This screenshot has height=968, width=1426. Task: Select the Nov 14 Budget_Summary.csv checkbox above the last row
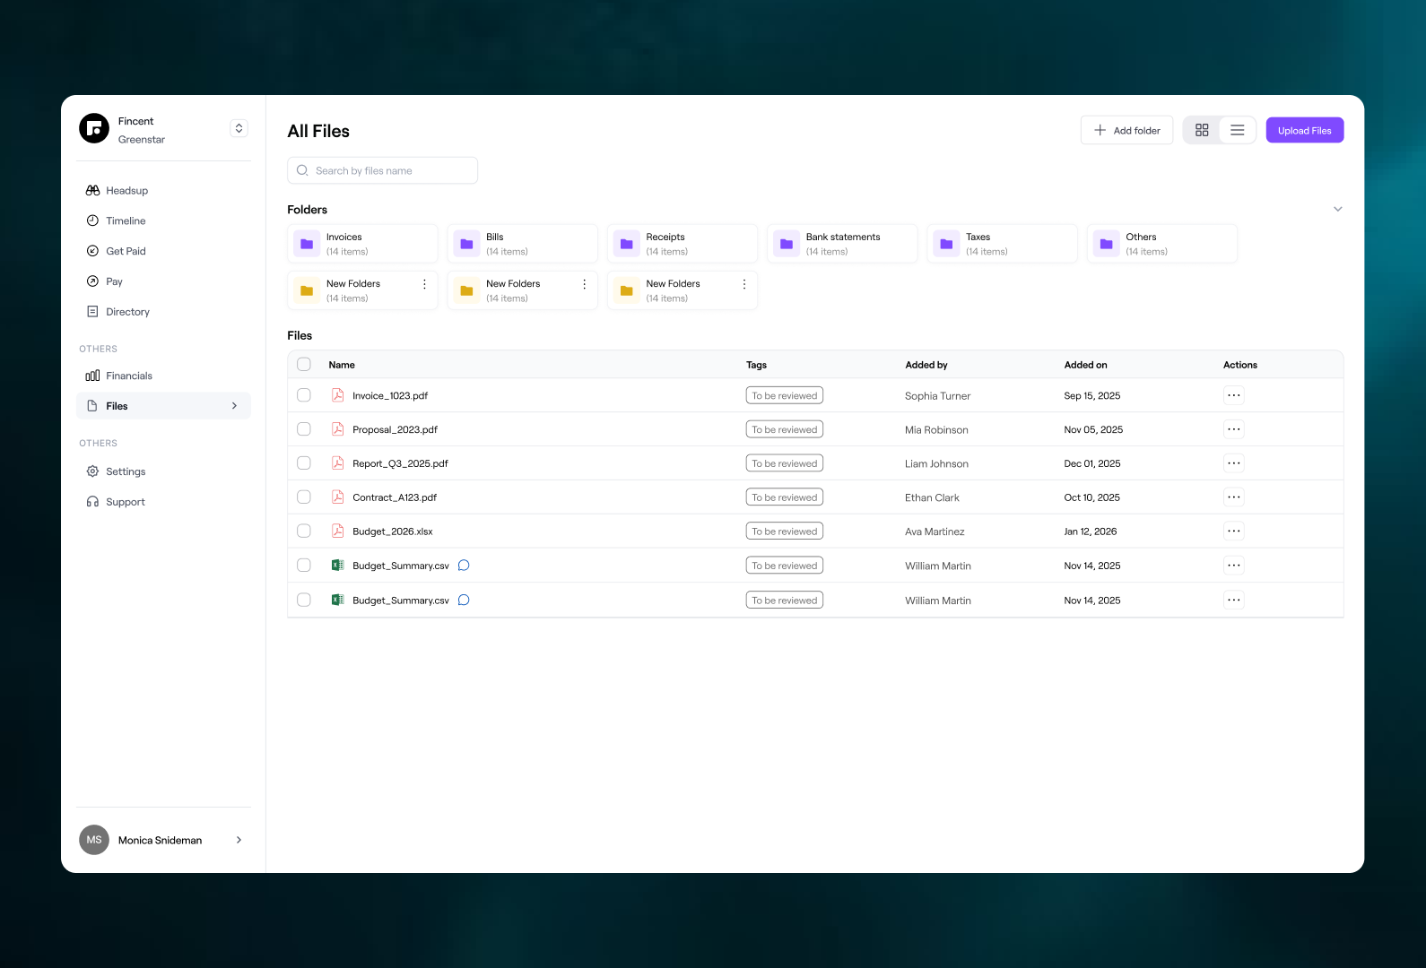click(304, 566)
